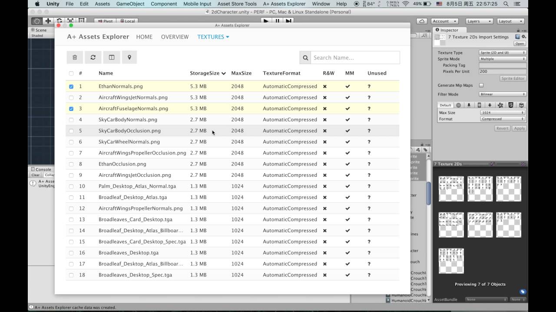Select the iPhone platform override tab icon

(479, 105)
